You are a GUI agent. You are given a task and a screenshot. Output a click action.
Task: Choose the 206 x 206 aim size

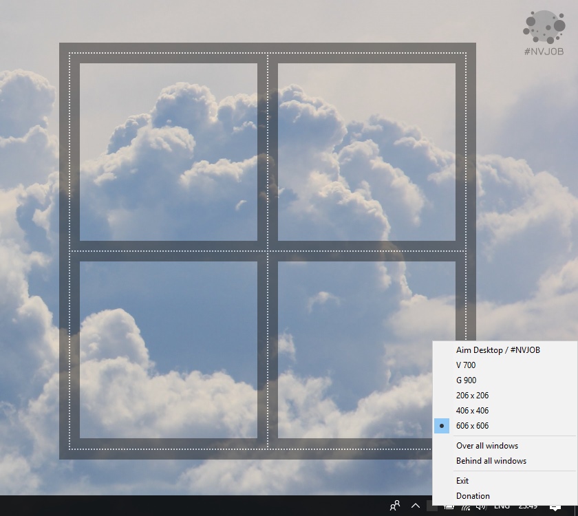(504, 396)
